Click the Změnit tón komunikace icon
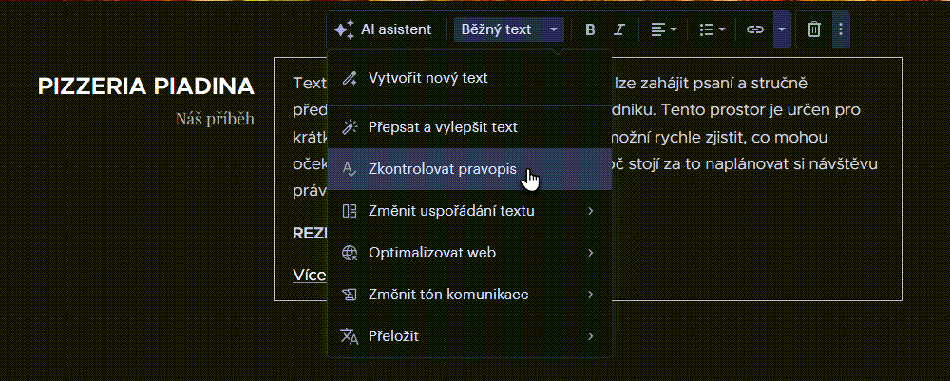 tap(349, 295)
